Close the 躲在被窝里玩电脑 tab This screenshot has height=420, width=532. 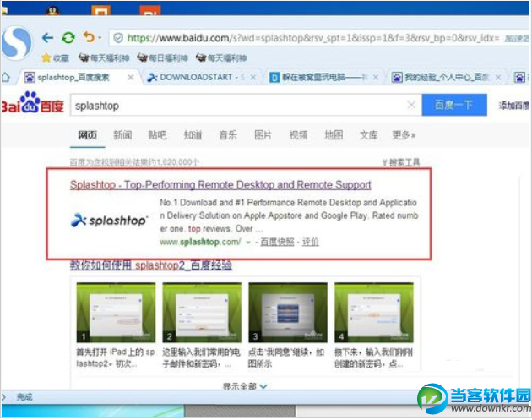coord(376,78)
